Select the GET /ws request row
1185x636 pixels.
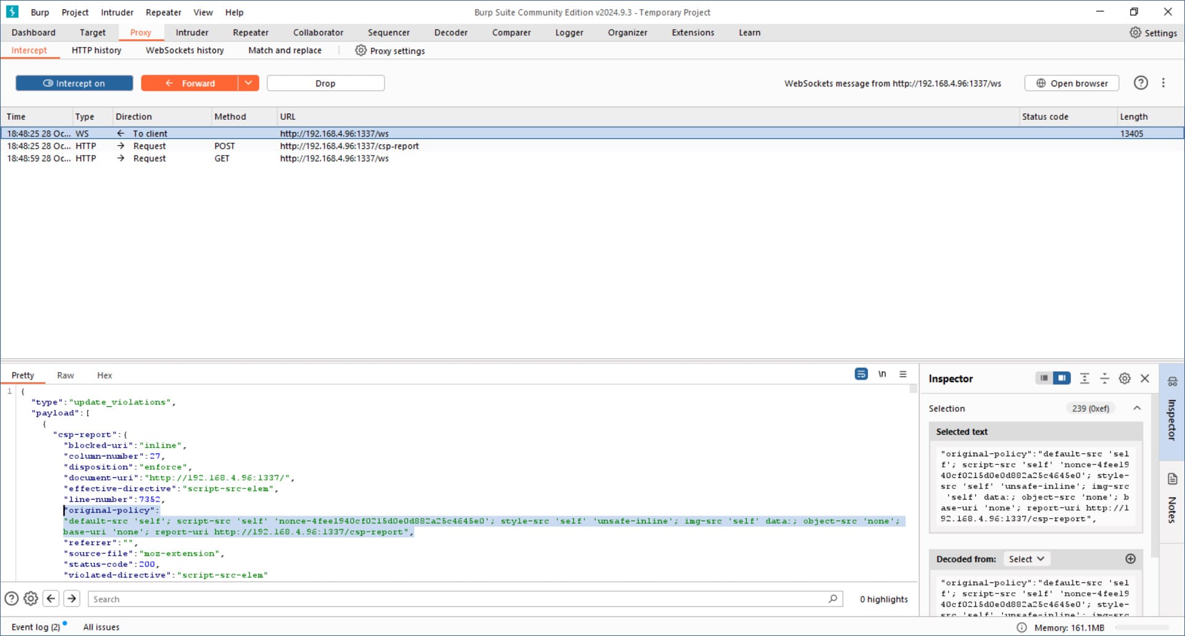(x=592, y=158)
